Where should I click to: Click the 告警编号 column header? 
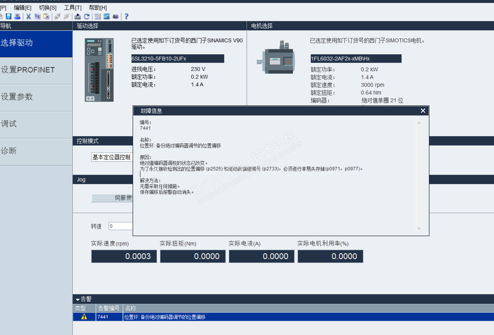click(109, 308)
